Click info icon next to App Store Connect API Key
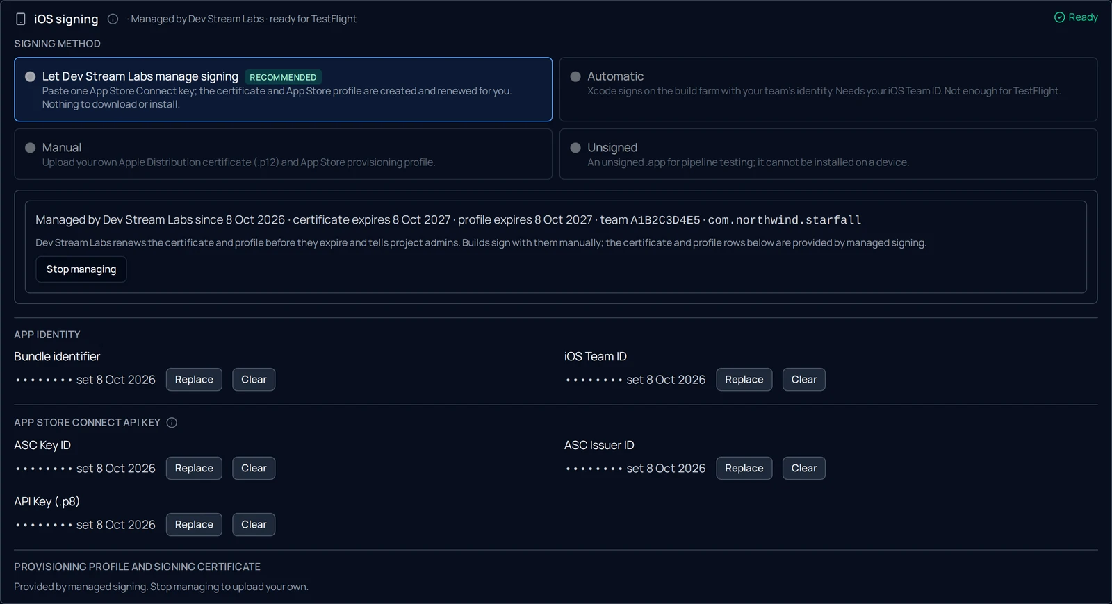Image resolution: width=1112 pixels, height=604 pixels. coord(172,422)
